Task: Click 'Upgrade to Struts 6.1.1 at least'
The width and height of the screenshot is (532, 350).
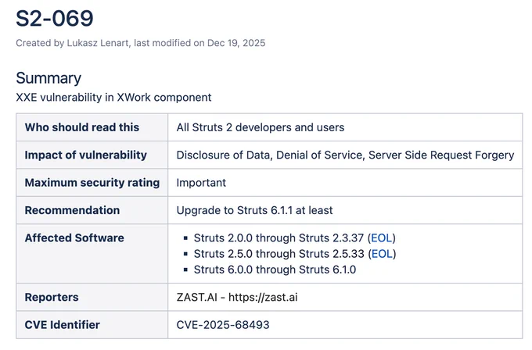Action: click(x=254, y=210)
